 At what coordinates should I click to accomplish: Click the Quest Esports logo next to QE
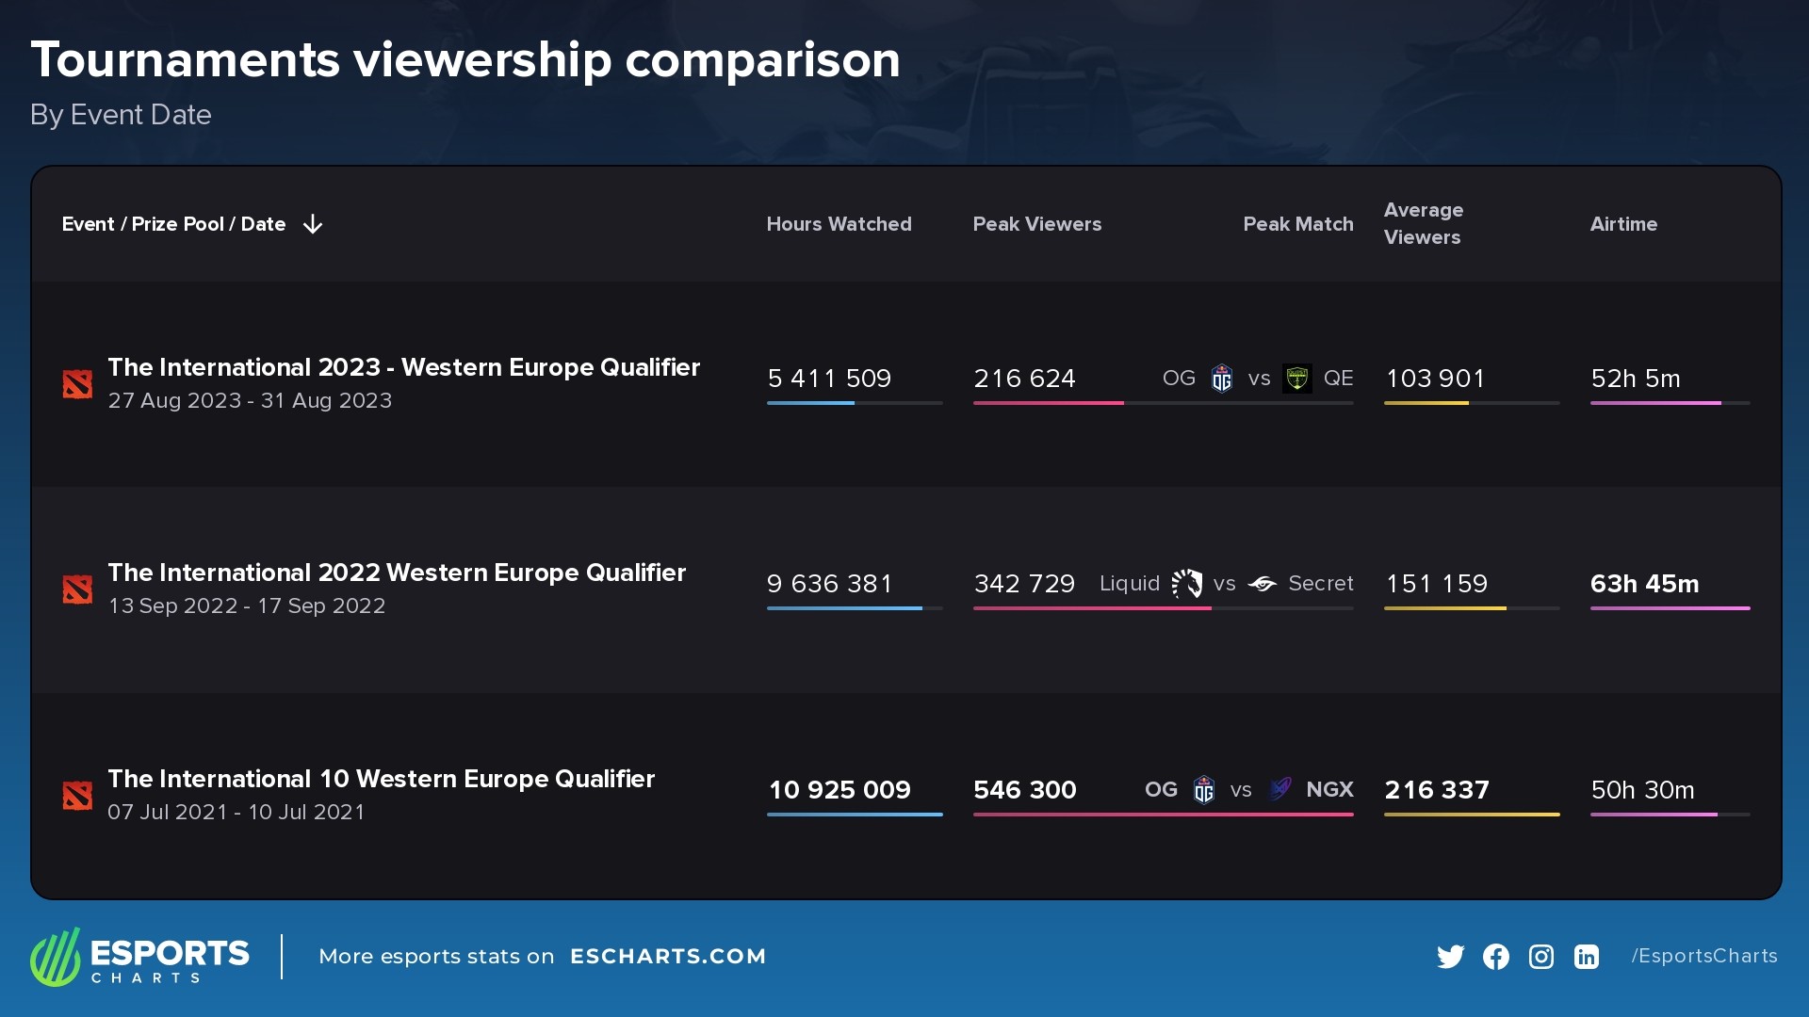(x=1297, y=379)
